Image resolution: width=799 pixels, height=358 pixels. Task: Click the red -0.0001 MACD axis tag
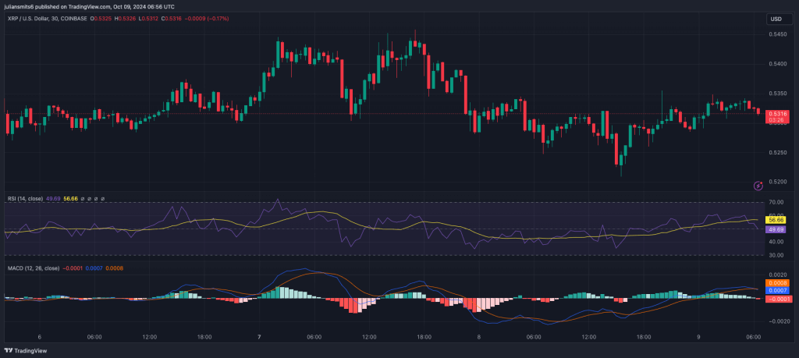click(779, 299)
